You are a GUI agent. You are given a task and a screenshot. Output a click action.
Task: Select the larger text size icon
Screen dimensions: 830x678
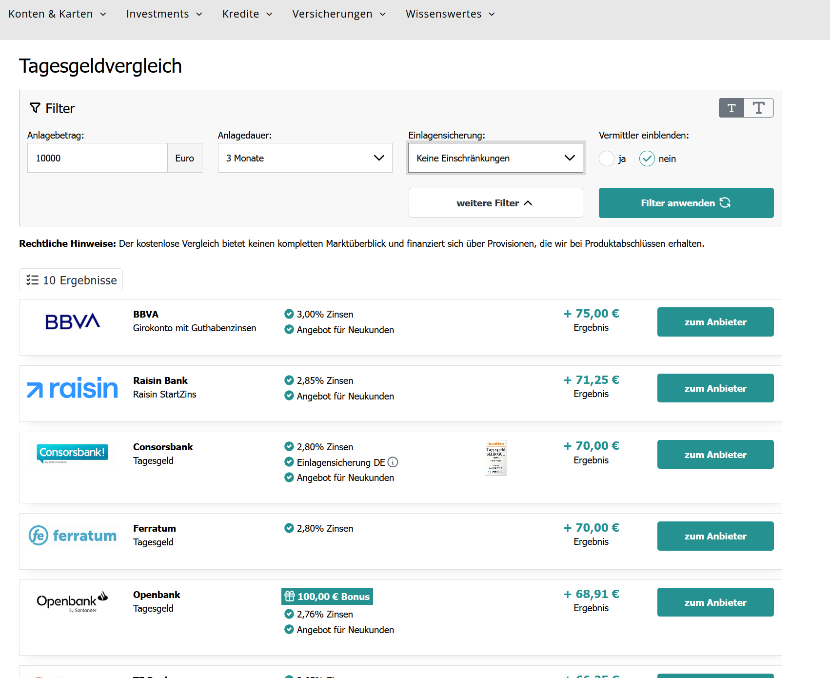759,108
